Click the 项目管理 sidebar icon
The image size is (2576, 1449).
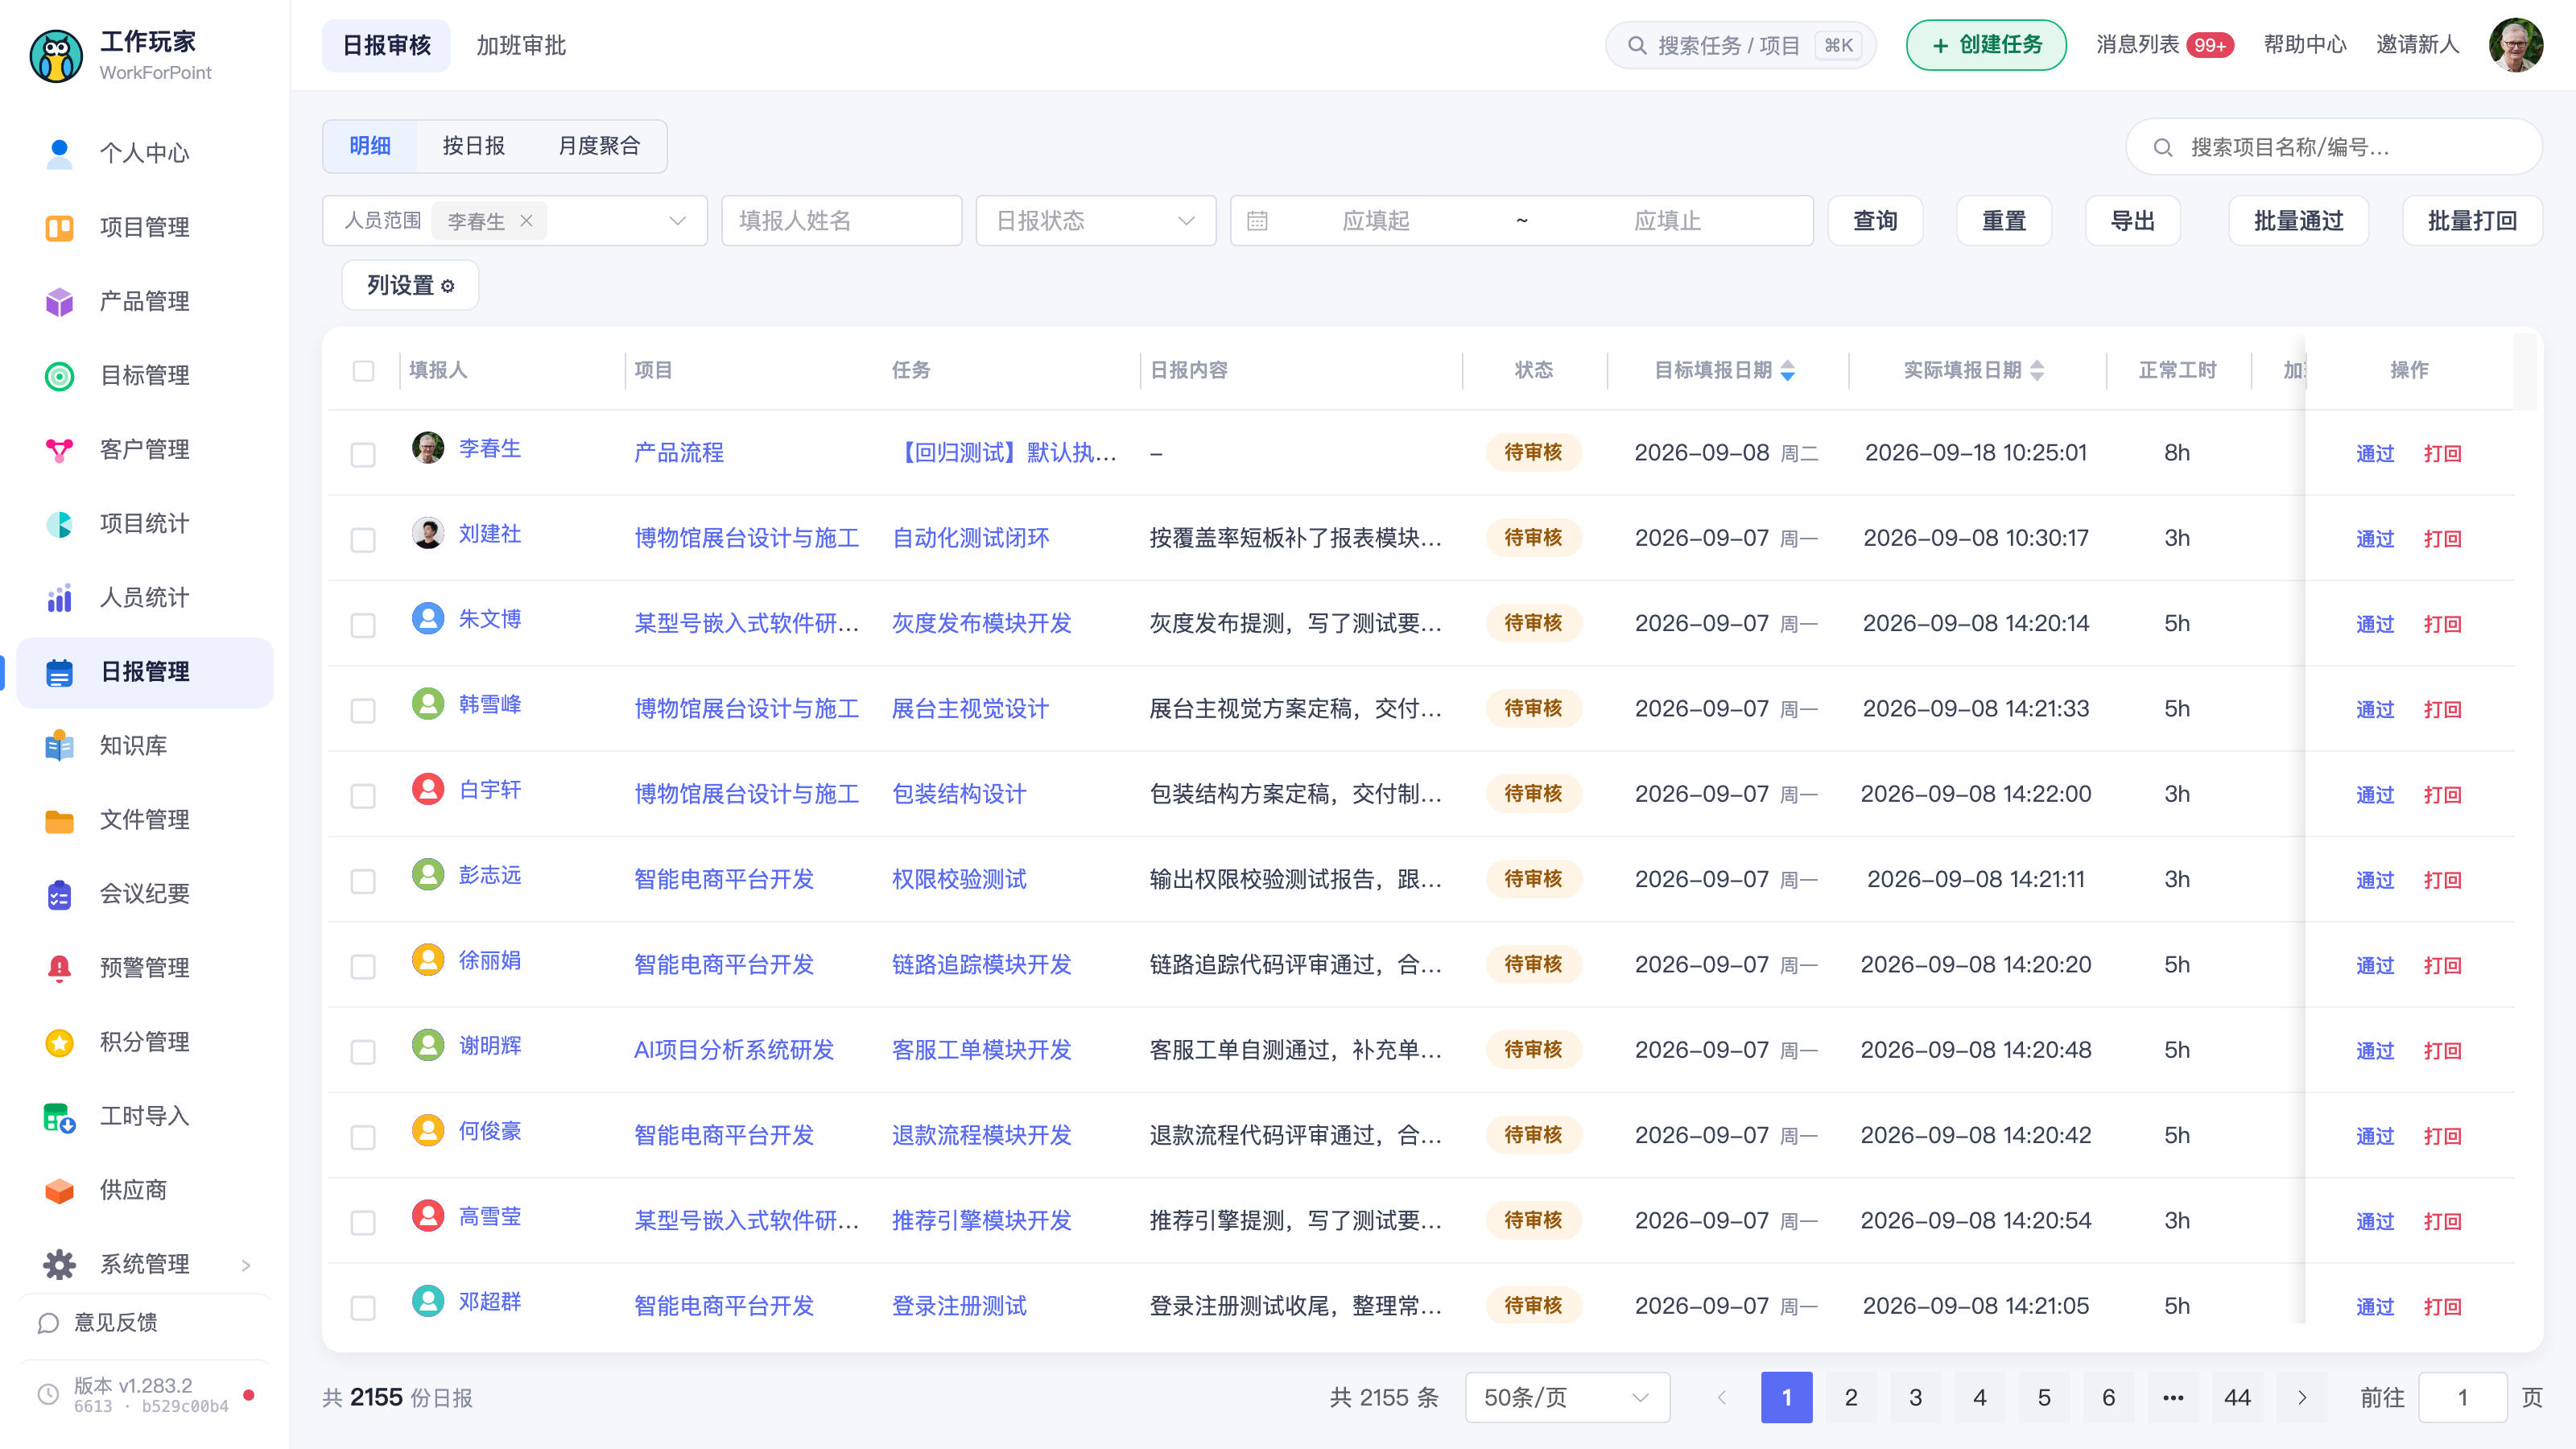[x=59, y=227]
